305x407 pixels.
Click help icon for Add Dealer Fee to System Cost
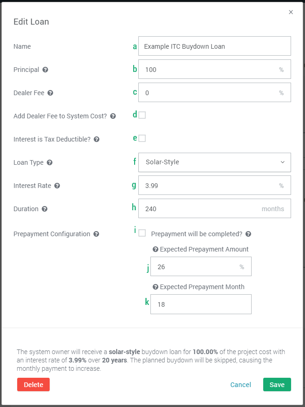pos(113,116)
